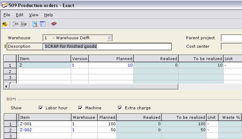Viewport: 242px width, 139px height.
Task: Click the item cell 'Z' in the upper grid
Action: coord(45,65)
